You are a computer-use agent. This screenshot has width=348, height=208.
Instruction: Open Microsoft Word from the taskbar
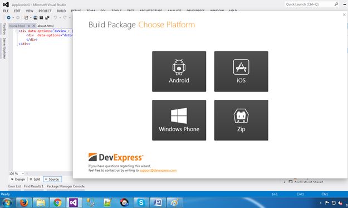coord(158,202)
